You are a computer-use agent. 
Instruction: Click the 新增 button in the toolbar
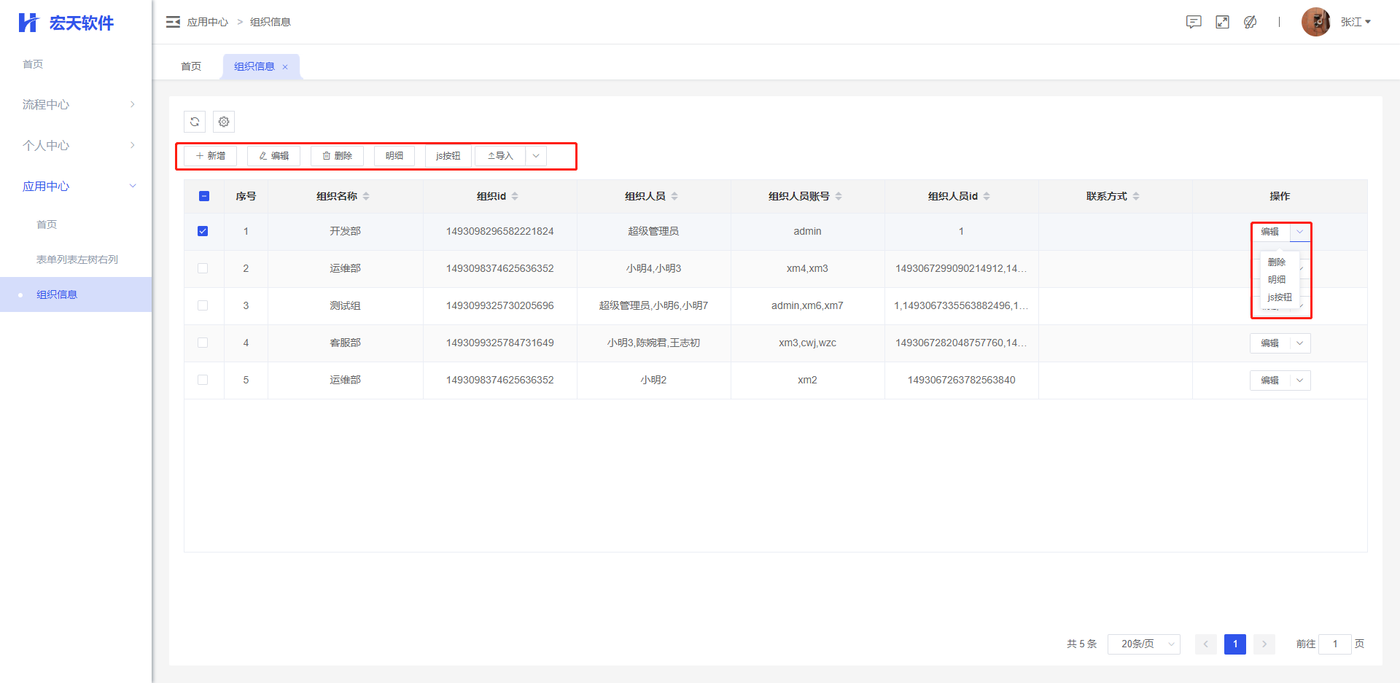(211, 156)
